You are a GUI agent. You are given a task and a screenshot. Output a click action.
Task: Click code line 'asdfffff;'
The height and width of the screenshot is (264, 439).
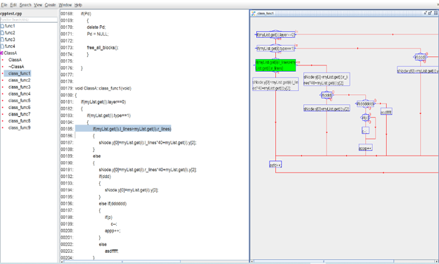(111, 251)
